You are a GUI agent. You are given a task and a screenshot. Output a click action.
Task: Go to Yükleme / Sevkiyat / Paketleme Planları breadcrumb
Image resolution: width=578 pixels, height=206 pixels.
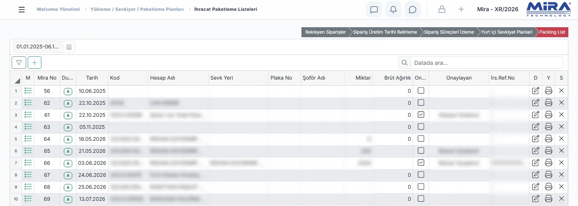point(137,9)
